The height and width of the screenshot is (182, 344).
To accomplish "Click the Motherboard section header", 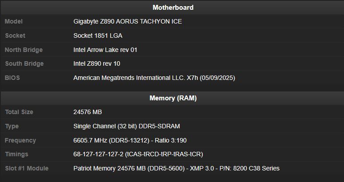I will point(173,8).
